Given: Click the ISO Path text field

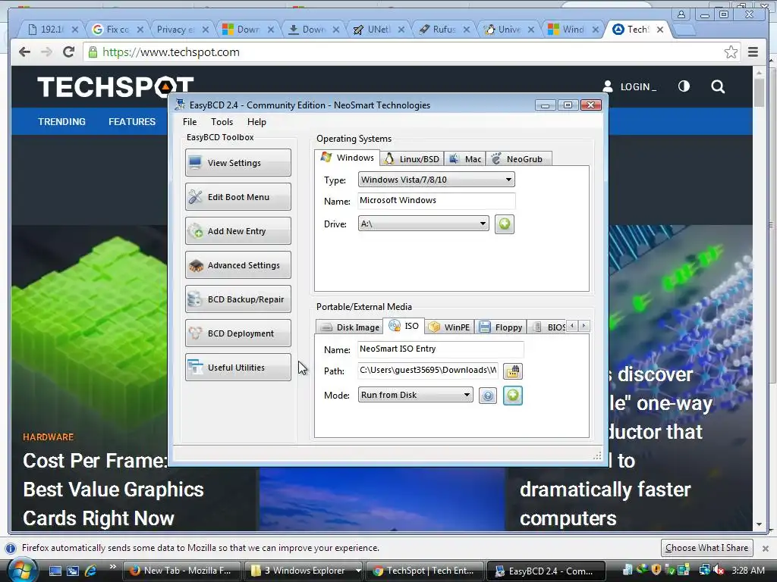Looking at the screenshot, I should (x=428, y=370).
